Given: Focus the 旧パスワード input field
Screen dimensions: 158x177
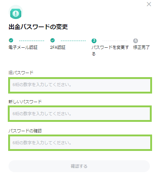Looking at the screenshot, I should point(80,85).
